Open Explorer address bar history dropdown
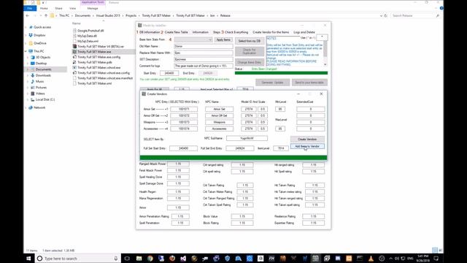Image resolution: width=467 pixels, height=263 pixels. point(381,15)
